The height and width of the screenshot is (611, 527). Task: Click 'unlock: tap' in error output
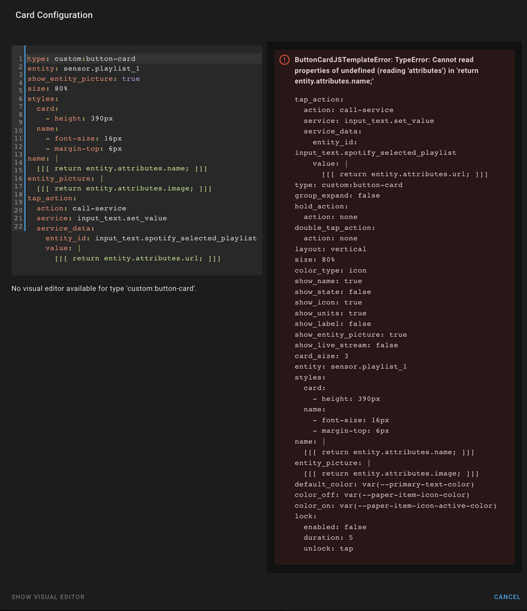[x=328, y=549]
